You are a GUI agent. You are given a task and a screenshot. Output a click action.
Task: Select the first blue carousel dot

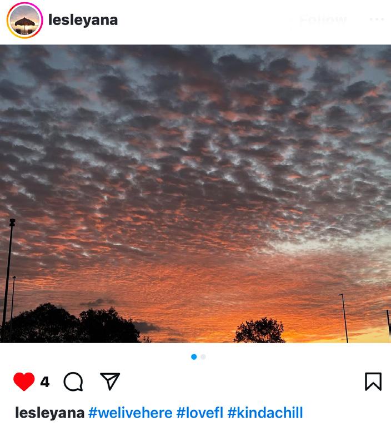[x=194, y=356]
